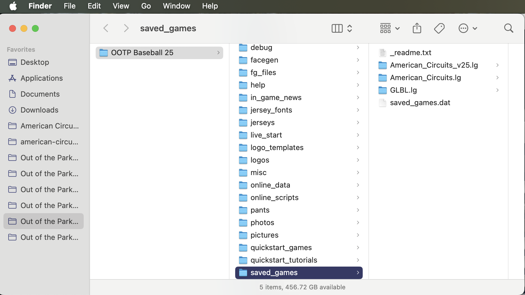Click the _readme.txt document icon

383,53
